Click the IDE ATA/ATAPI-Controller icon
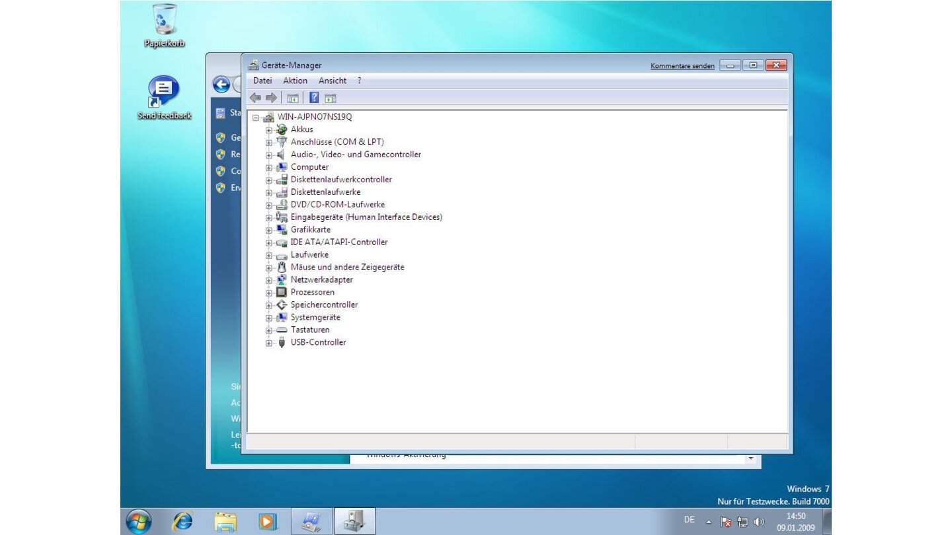This screenshot has height=535, width=952. click(x=282, y=242)
